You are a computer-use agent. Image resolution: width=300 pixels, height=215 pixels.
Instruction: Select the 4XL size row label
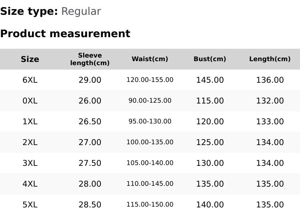[30, 184]
